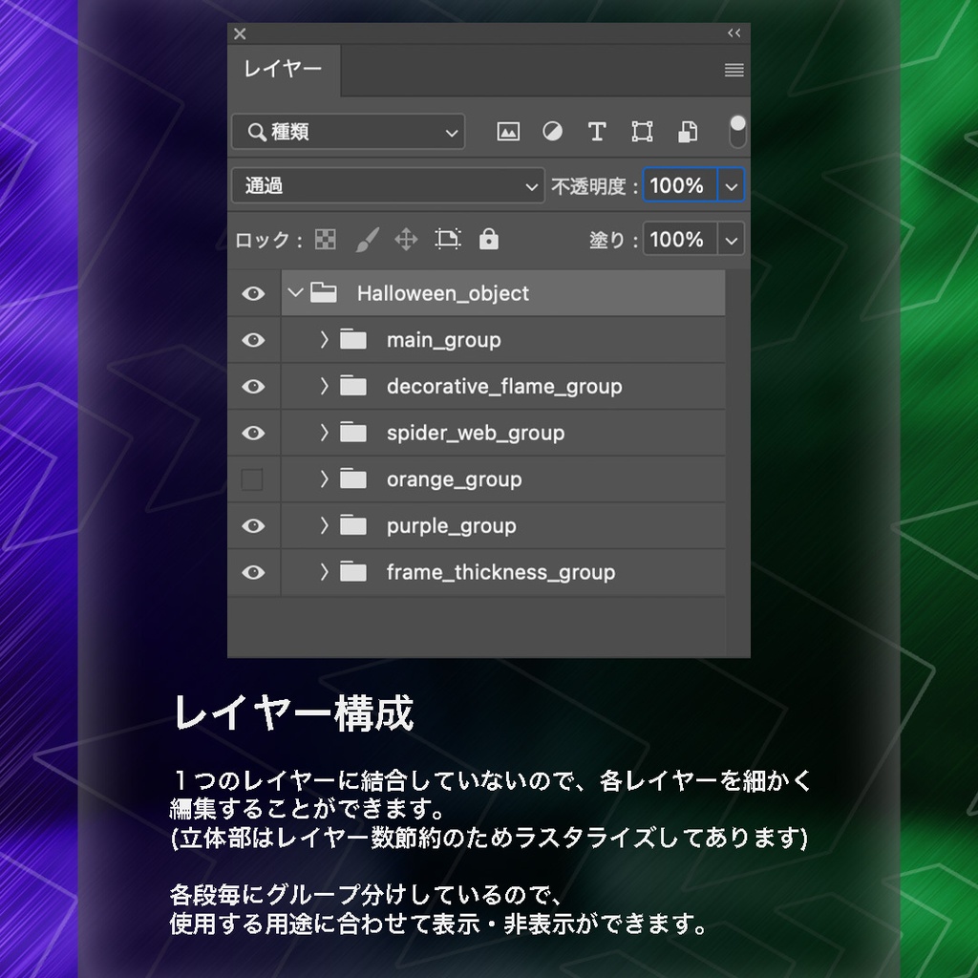Select the decorative_flame_group layer name

point(504,387)
